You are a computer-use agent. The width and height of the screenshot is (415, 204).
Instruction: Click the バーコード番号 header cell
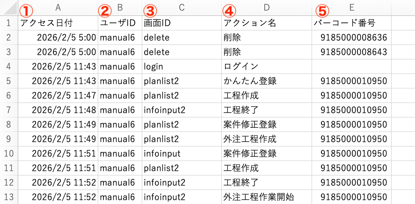click(346, 23)
